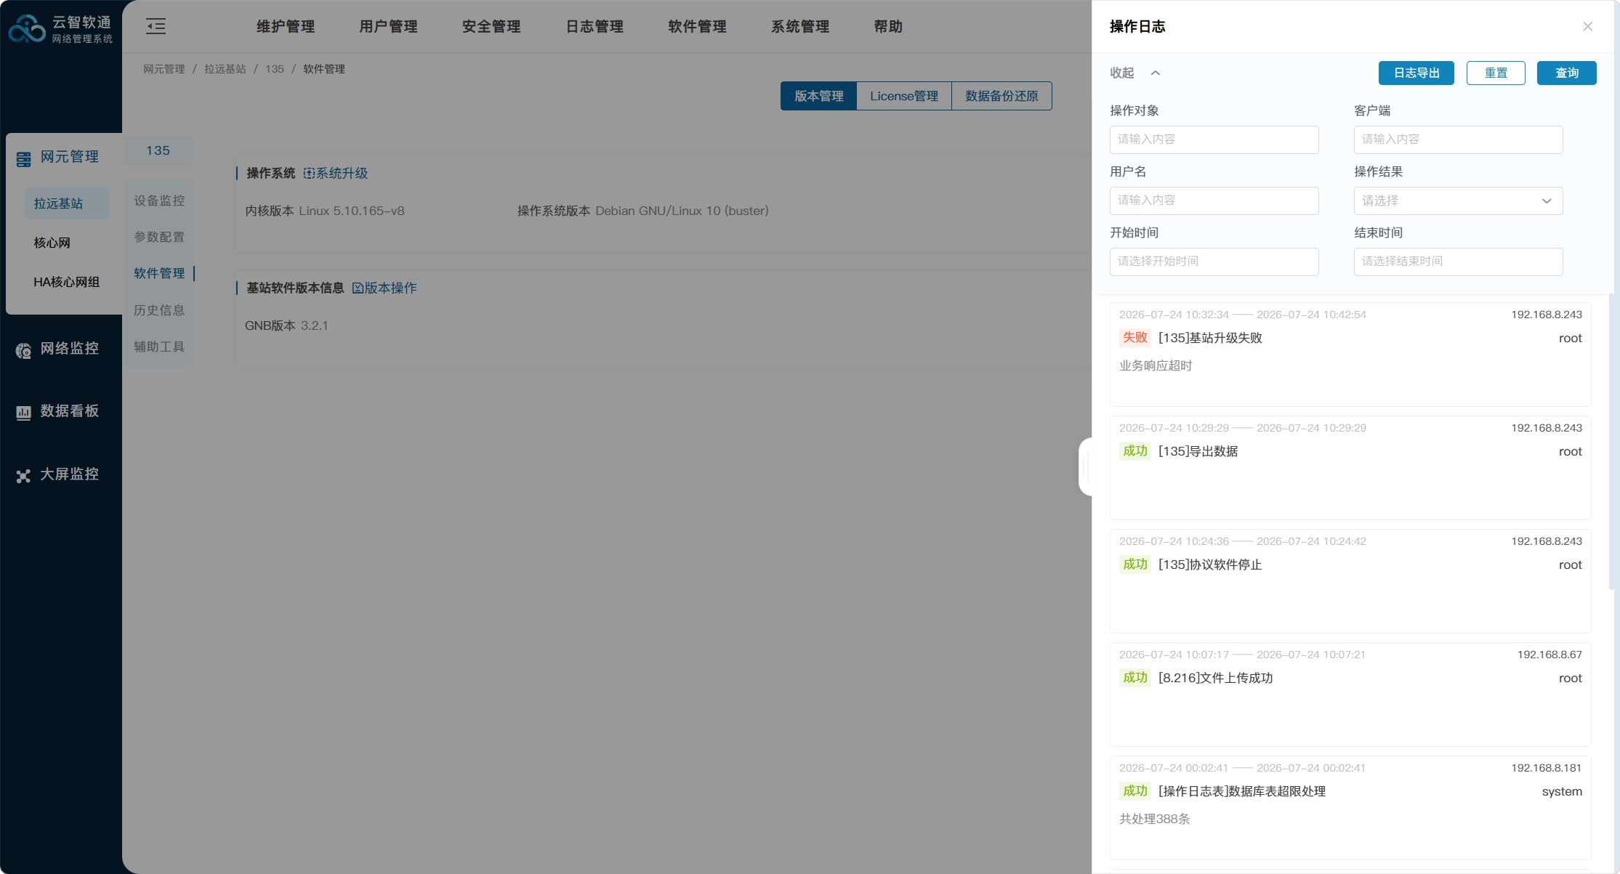
Task: Click the 业务响应超时 detail text
Action: [x=1156, y=365]
